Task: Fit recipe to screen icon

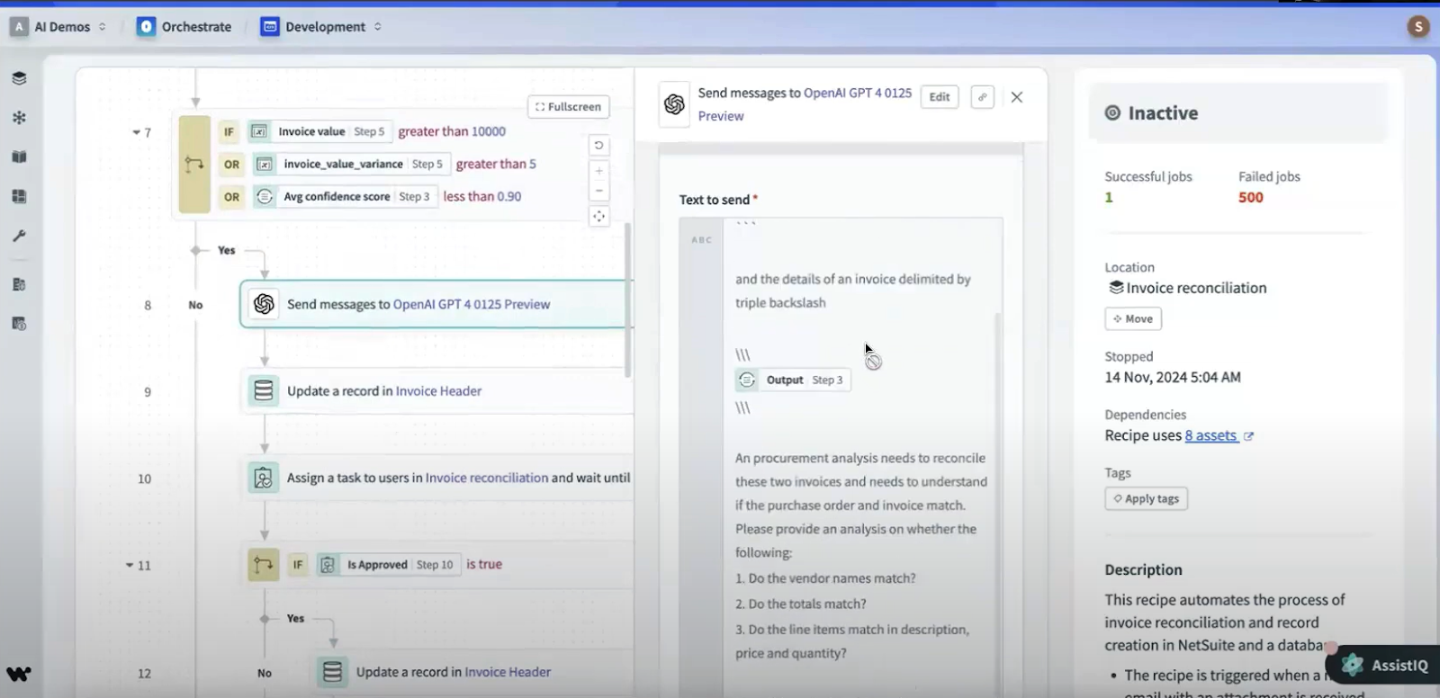Action: (x=598, y=216)
